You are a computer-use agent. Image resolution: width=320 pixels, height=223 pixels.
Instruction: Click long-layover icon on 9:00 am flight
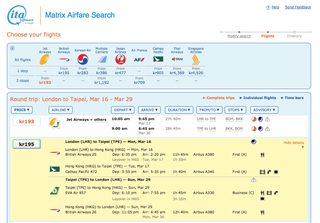point(254,129)
